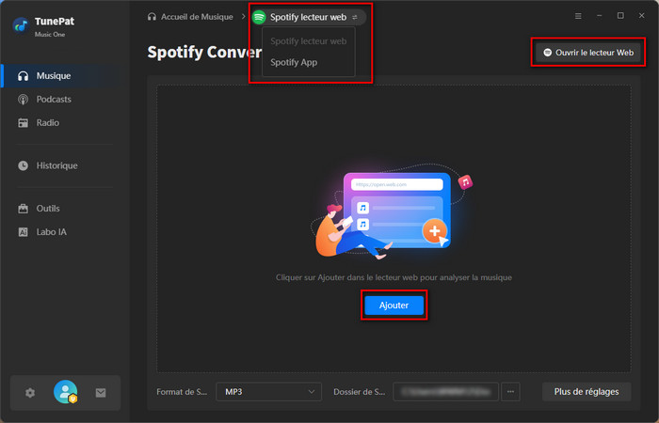Screen dimensions: 659x423
Task: Open the Radio section
Action: [x=65, y=123]
